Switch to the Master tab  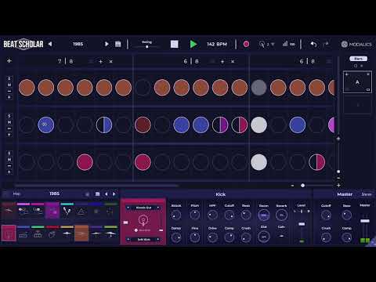click(345, 194)
